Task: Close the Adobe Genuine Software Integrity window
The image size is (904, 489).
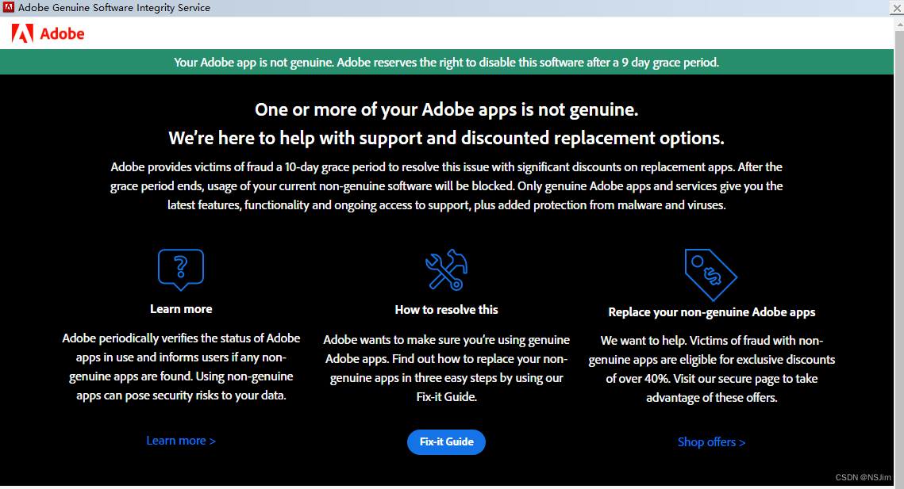Action: pos(897,8)
